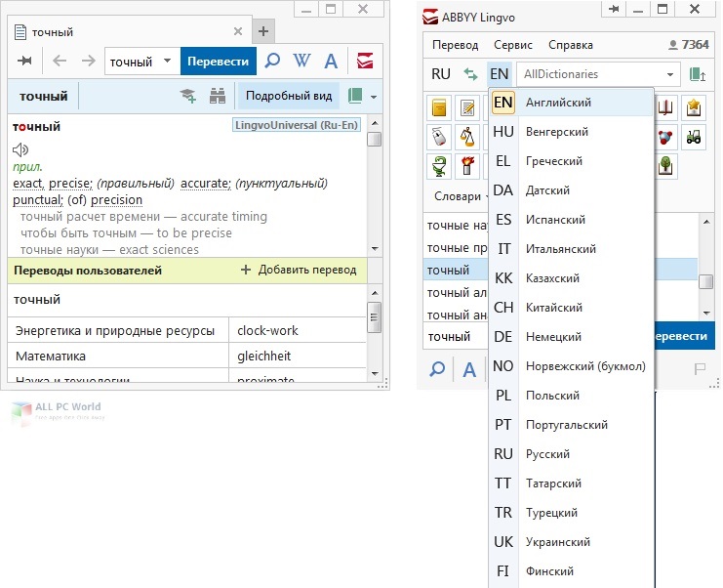Click the 7364 user counter

689,45
